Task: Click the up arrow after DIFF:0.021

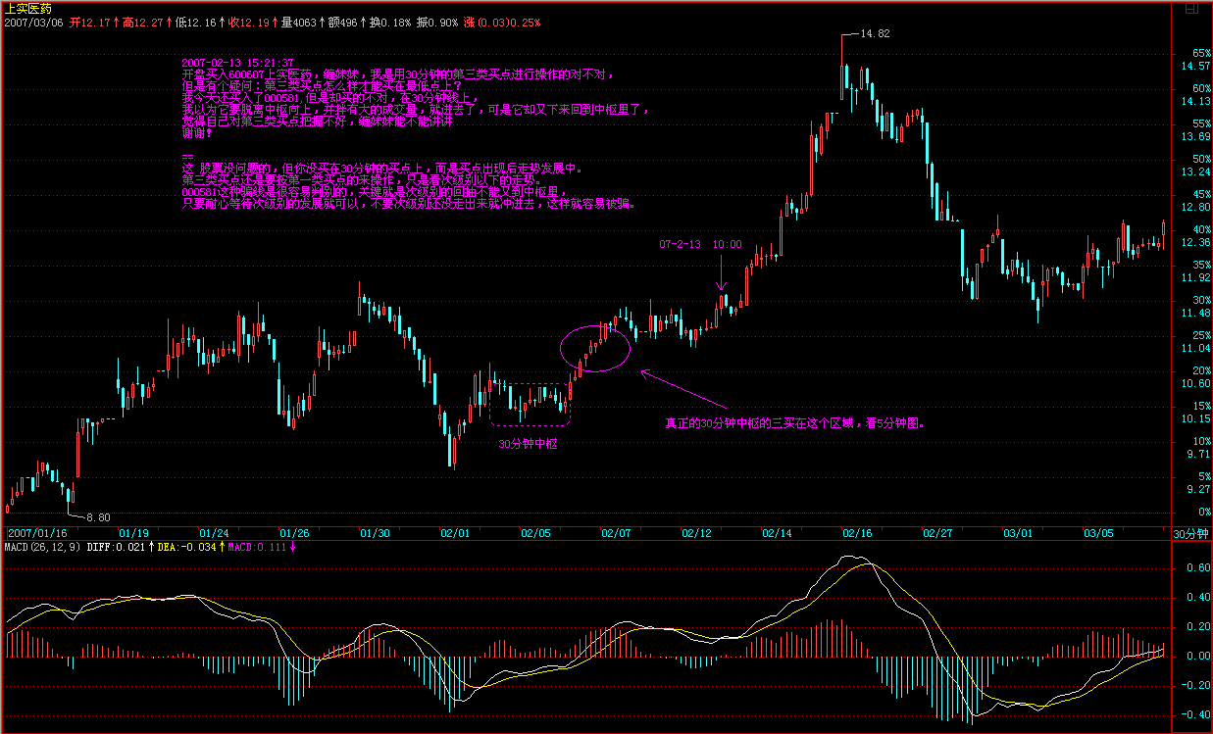Action: click(x=153, y=547)
